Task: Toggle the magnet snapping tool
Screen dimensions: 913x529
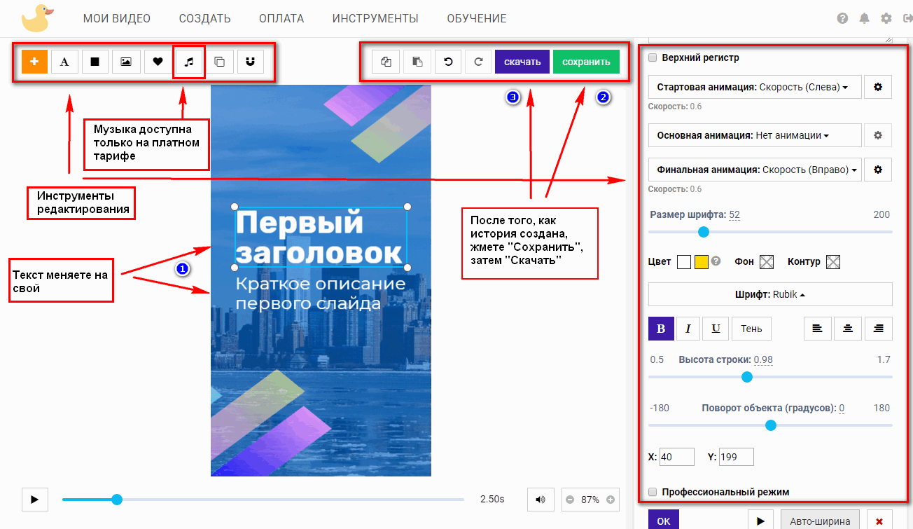Action: click(250, 62)
